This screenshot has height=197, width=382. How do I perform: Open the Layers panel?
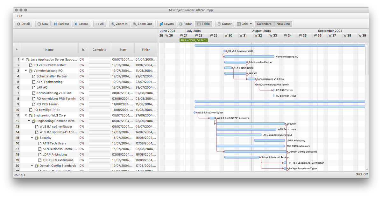166,24
